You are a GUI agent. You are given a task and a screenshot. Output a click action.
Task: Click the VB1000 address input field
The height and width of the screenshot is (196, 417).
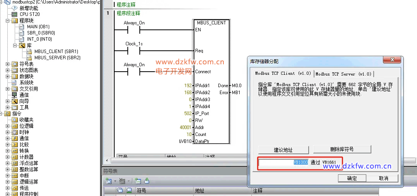point(284,163)
